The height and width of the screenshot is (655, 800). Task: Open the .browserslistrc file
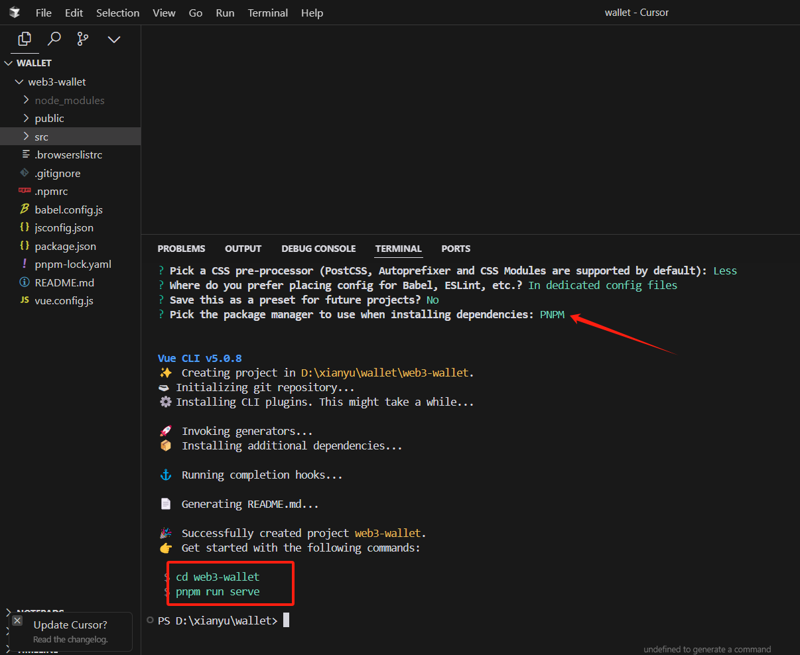70,154
